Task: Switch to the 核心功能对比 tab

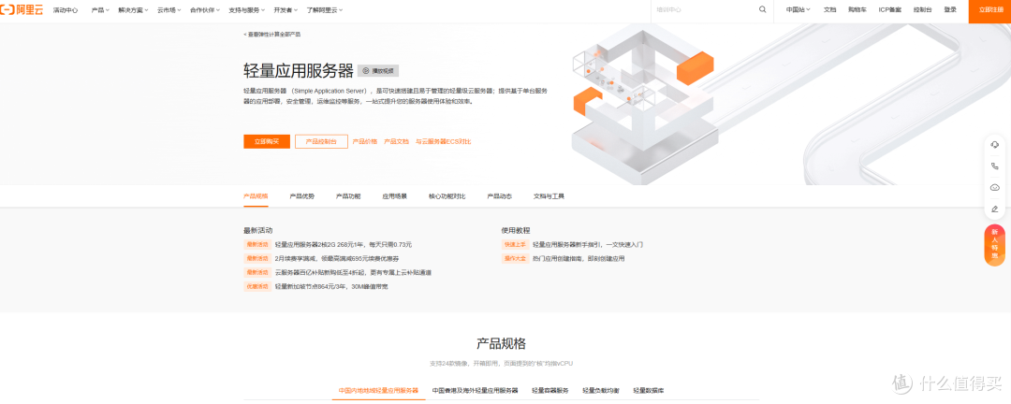Action: coord(447,195)
